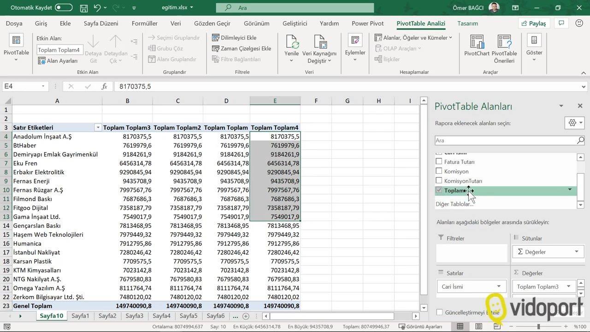Switch to the Tasarım ribbon tab

tap(467, 24)
